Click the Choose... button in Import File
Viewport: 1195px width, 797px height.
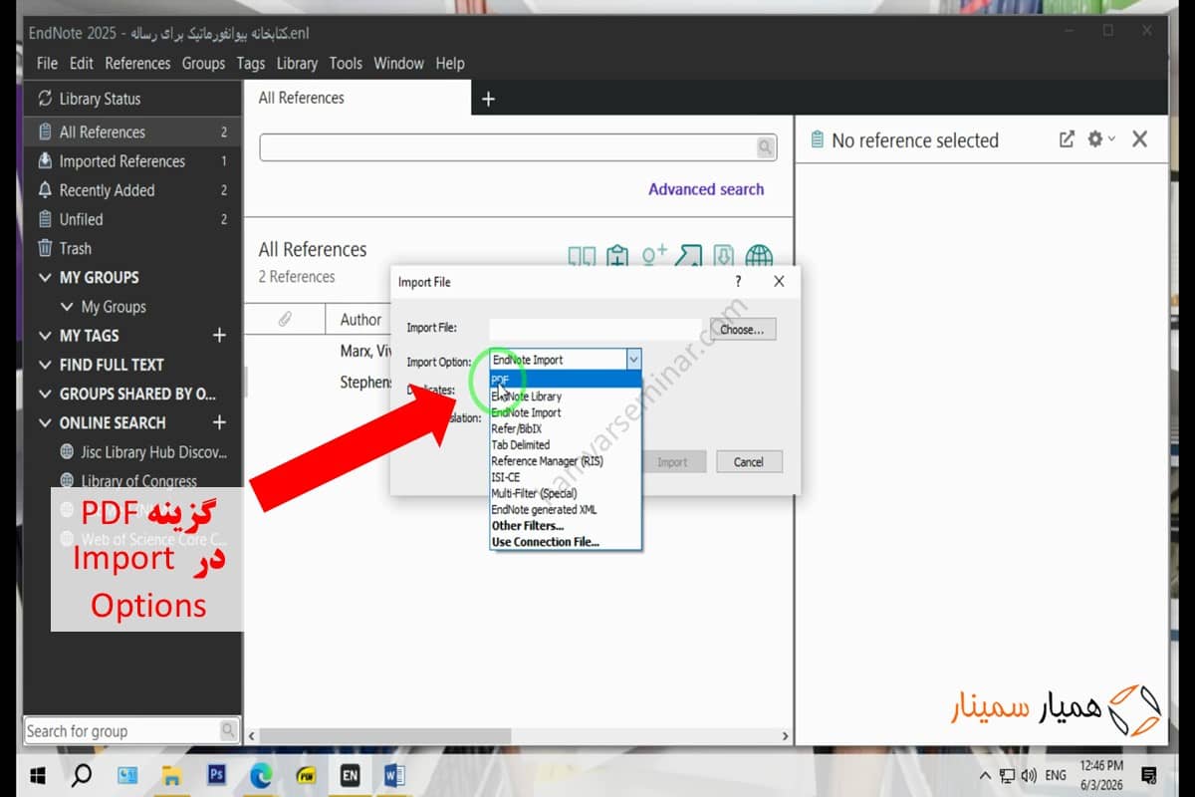(x=742, y=330)
